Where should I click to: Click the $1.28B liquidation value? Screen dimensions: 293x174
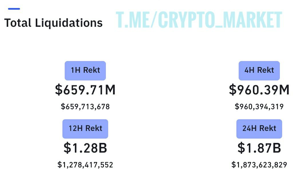point(85,148)
